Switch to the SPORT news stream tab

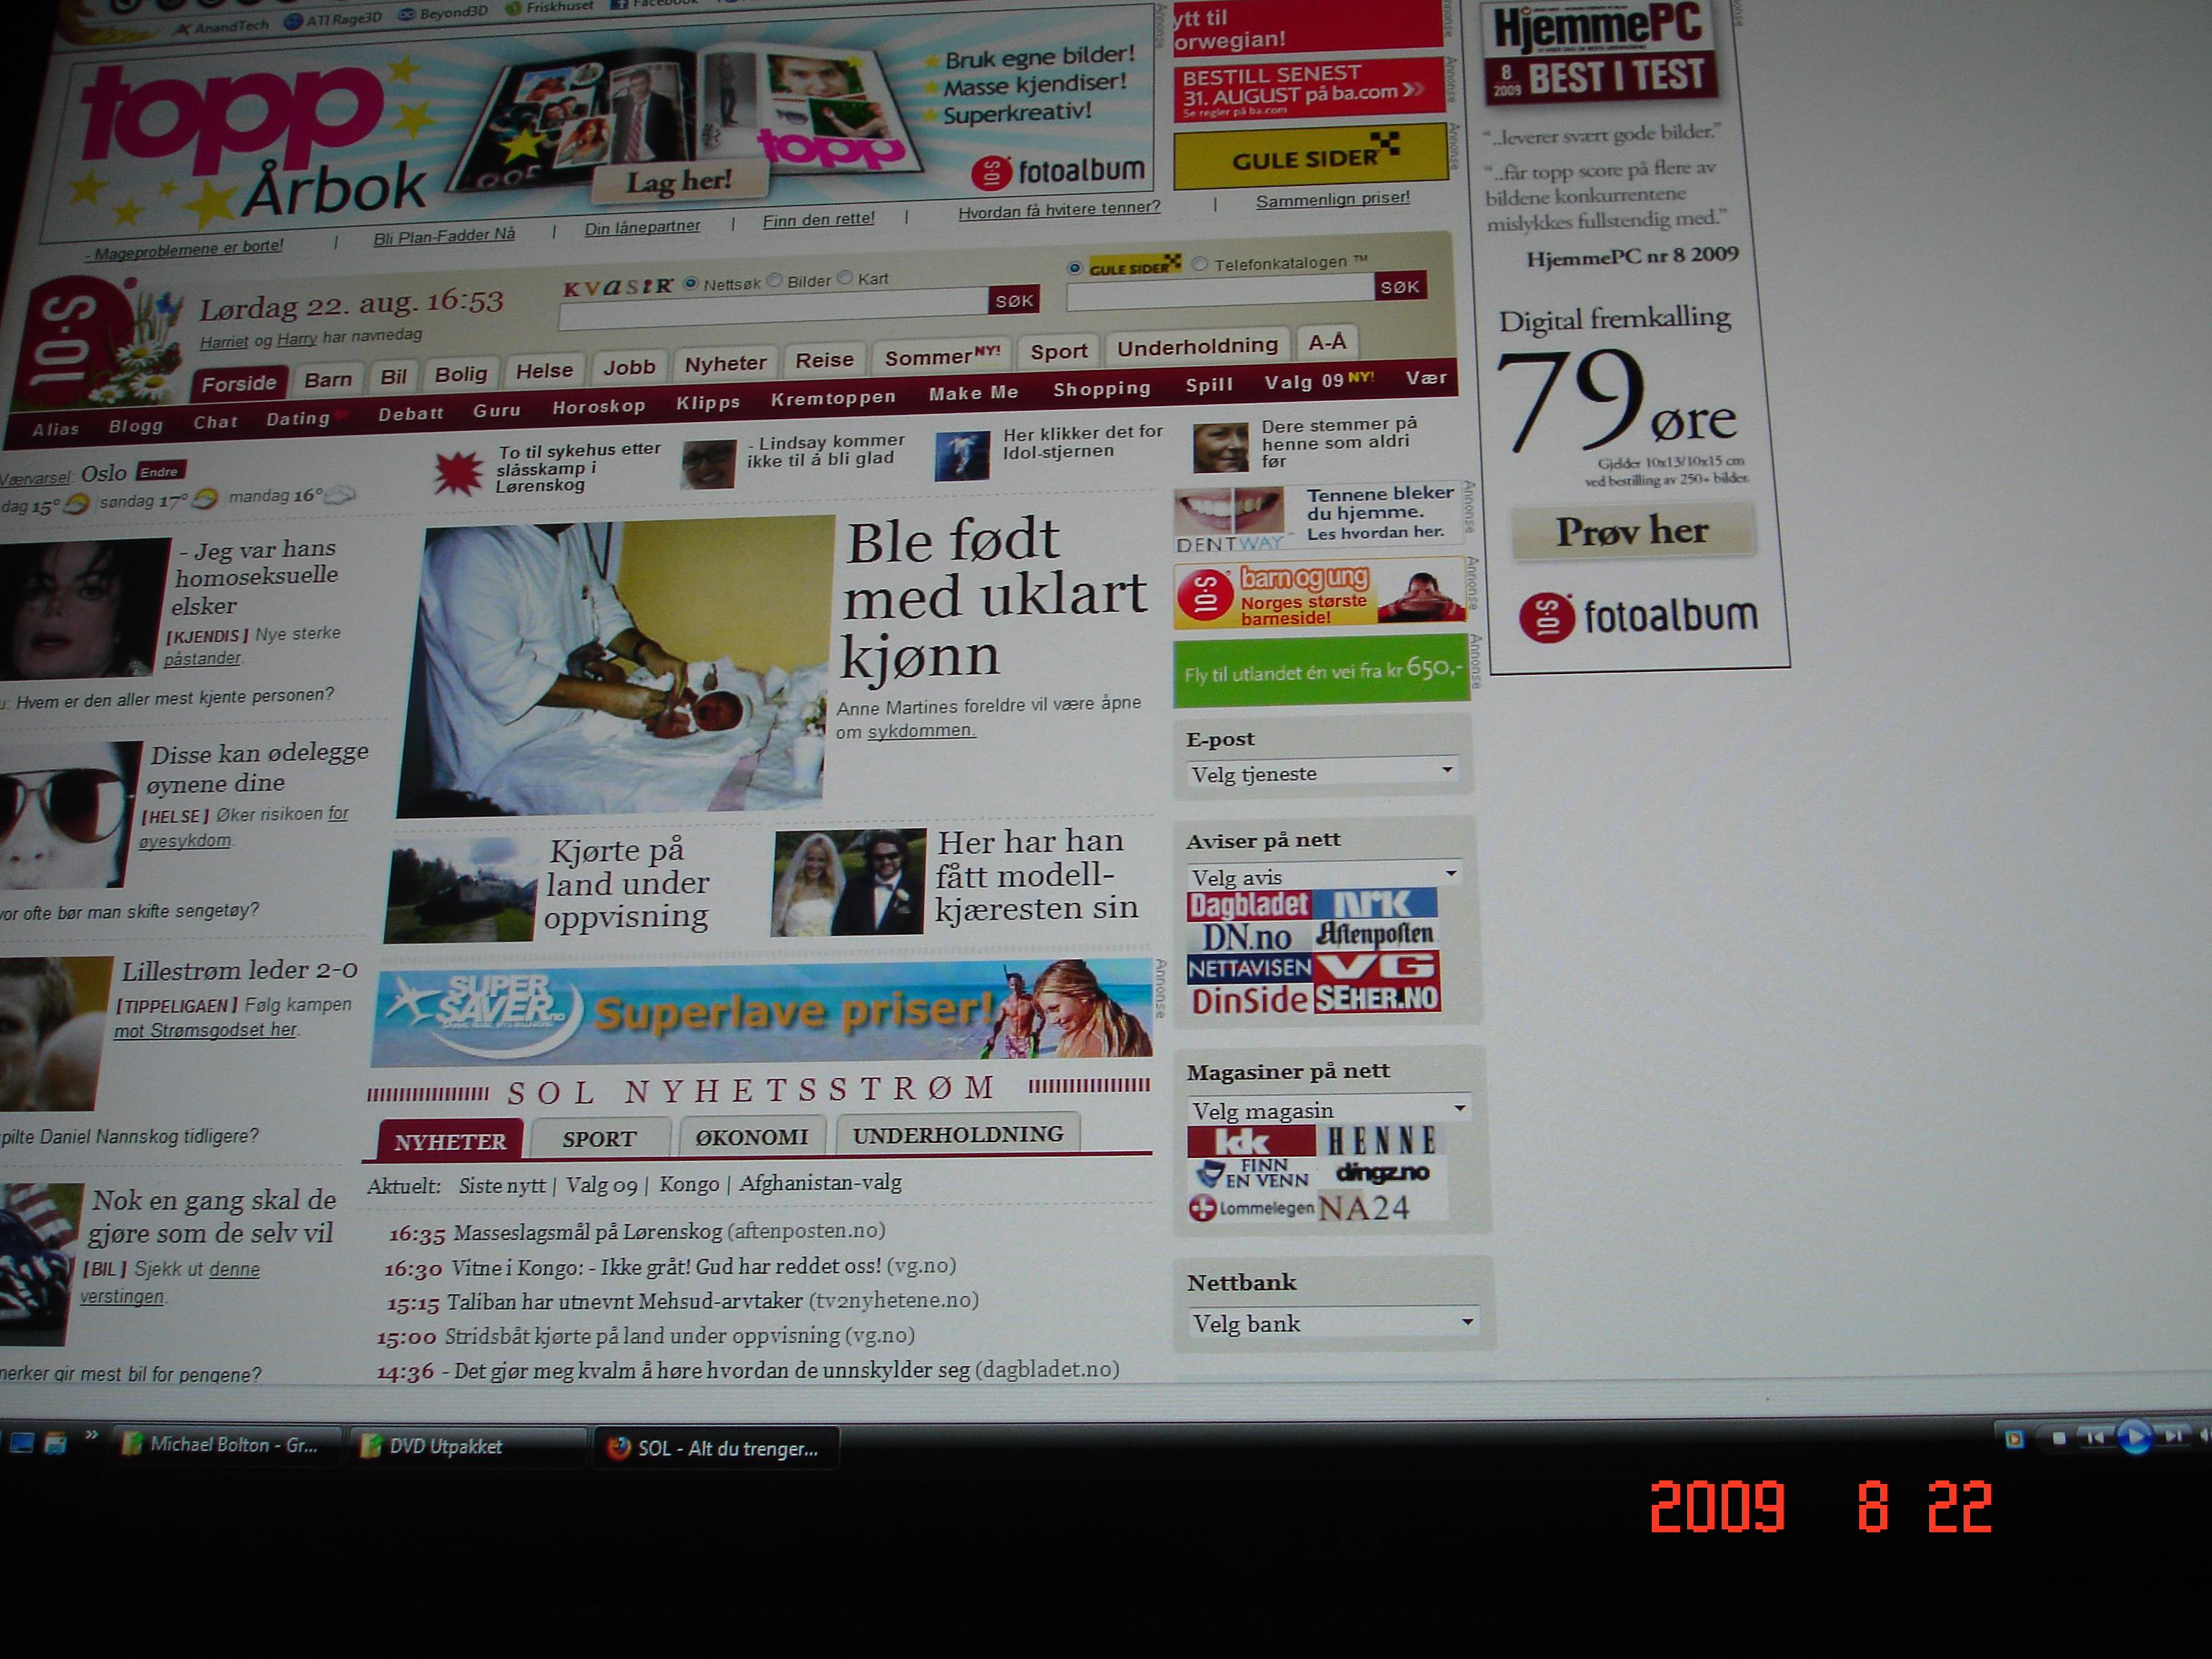click(x=599, y=1138)
